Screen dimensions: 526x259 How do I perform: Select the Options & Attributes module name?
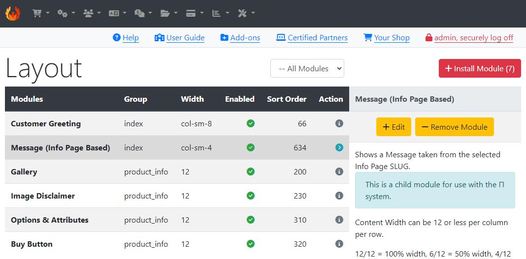click(50, 220)
